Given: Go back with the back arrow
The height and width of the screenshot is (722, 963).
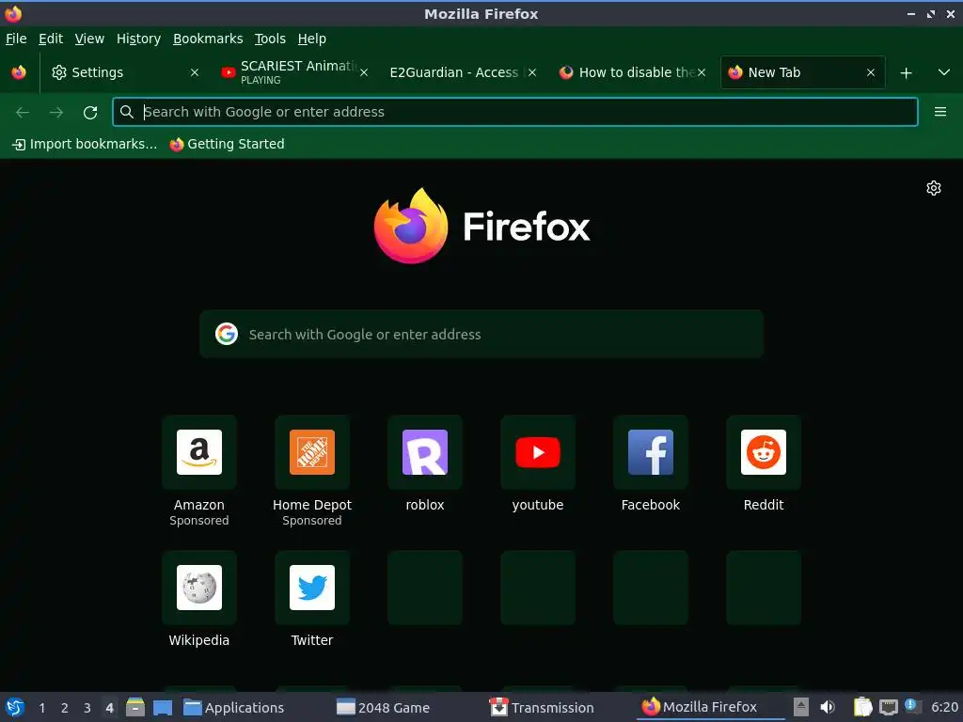Looking at the screenshot, I should (x=23, y=112).
